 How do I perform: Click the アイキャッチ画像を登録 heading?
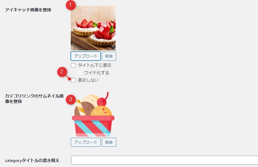coord(28,10)
